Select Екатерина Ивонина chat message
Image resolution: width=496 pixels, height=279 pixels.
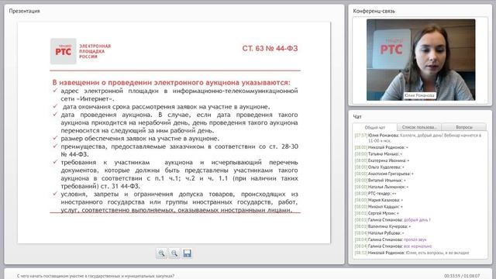[382, 160]
